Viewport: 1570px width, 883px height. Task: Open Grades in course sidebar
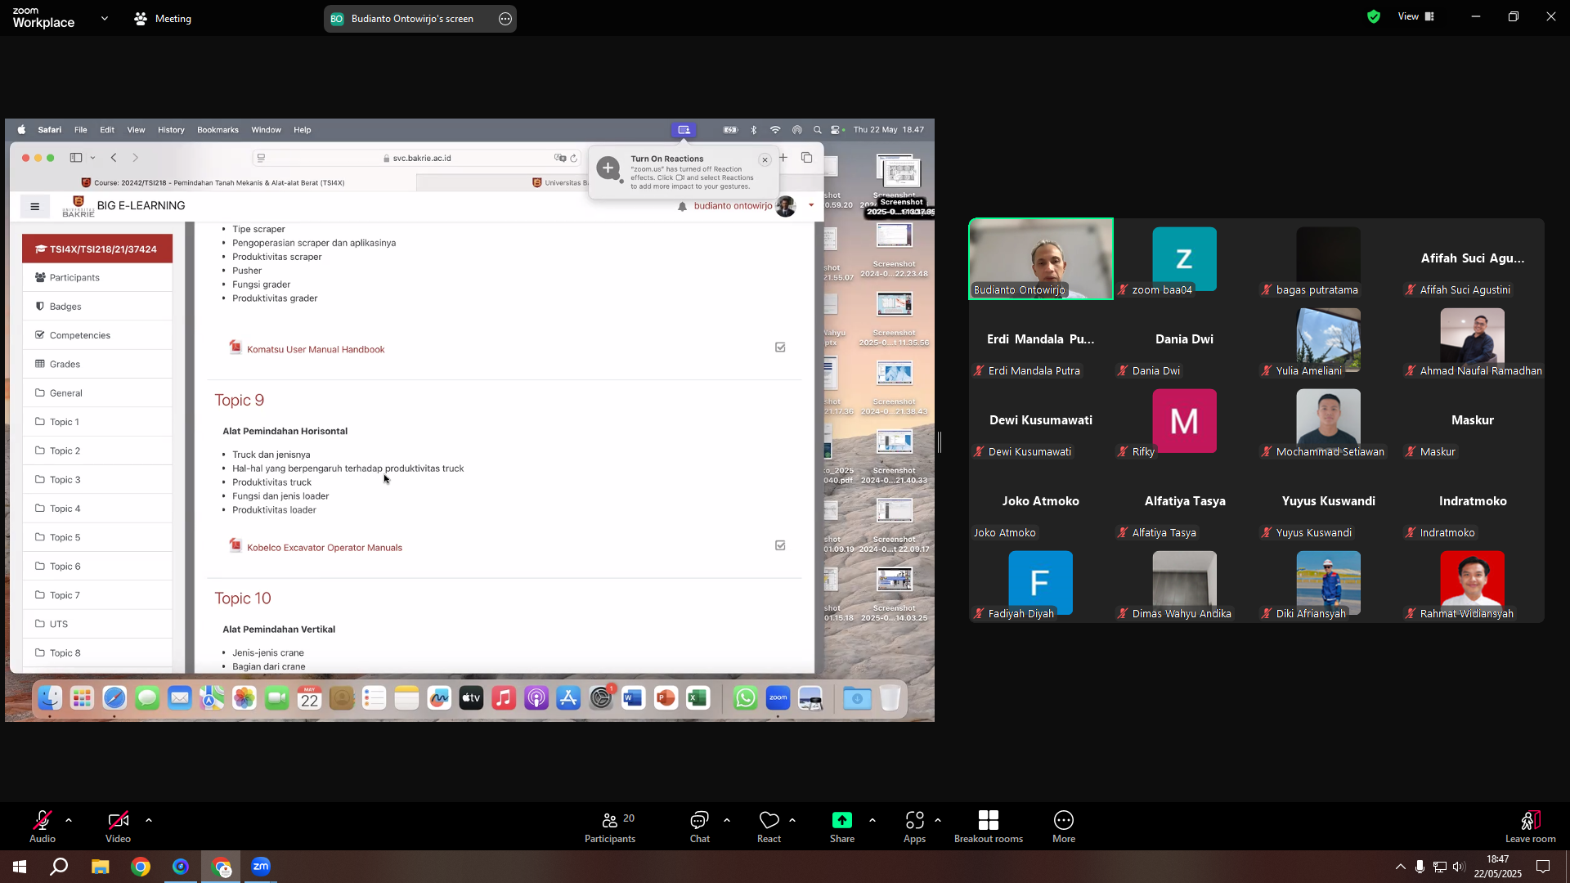97,364
